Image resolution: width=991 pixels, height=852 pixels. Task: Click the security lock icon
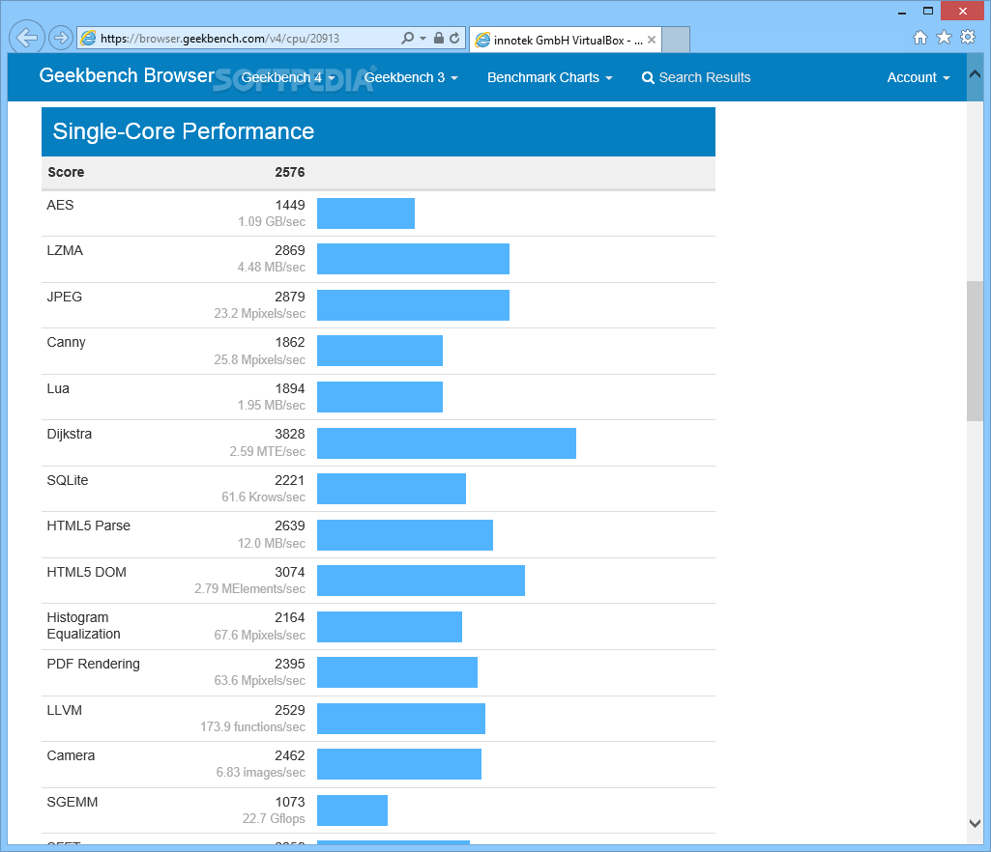[439, 38]
